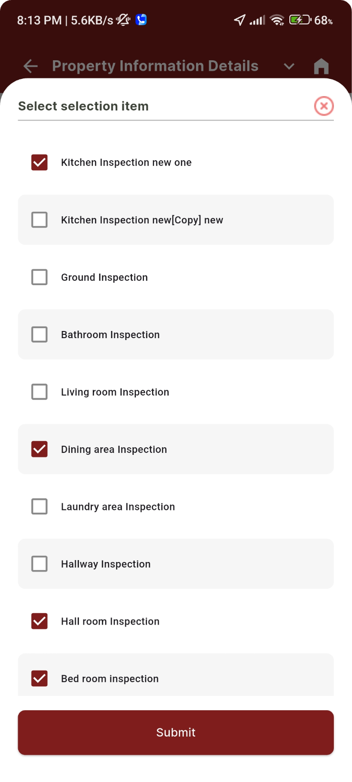Check the Laundry area Inspection checkbox
The image size is (352, 782).
pos(39,507)
